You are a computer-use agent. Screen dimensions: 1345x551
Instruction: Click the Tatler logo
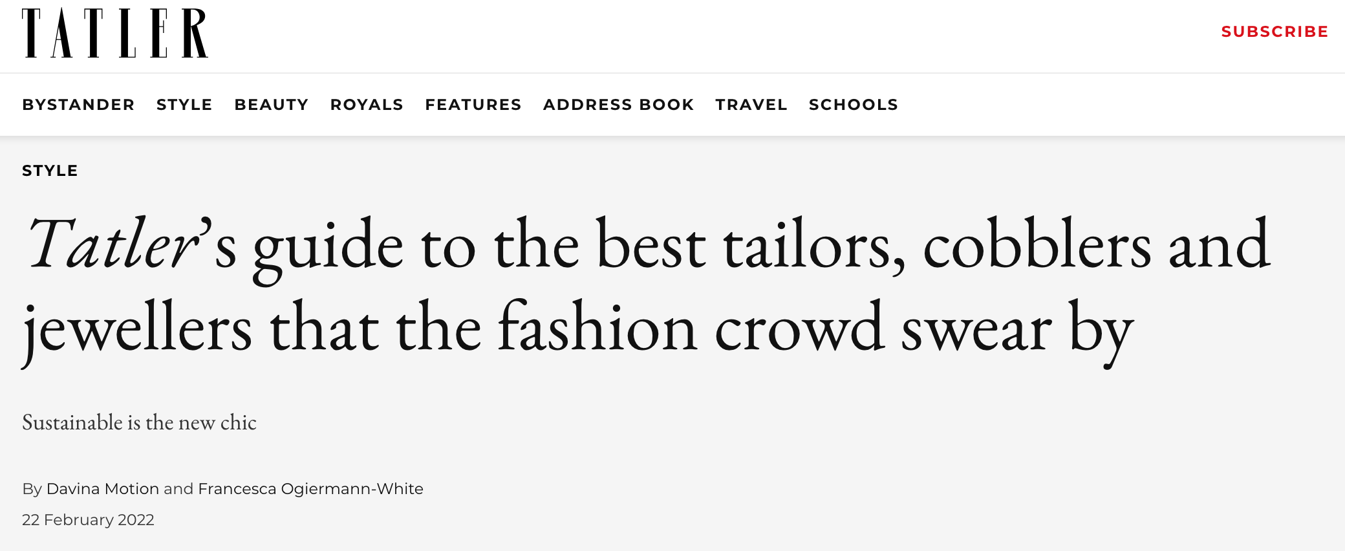tap(115, 33)
